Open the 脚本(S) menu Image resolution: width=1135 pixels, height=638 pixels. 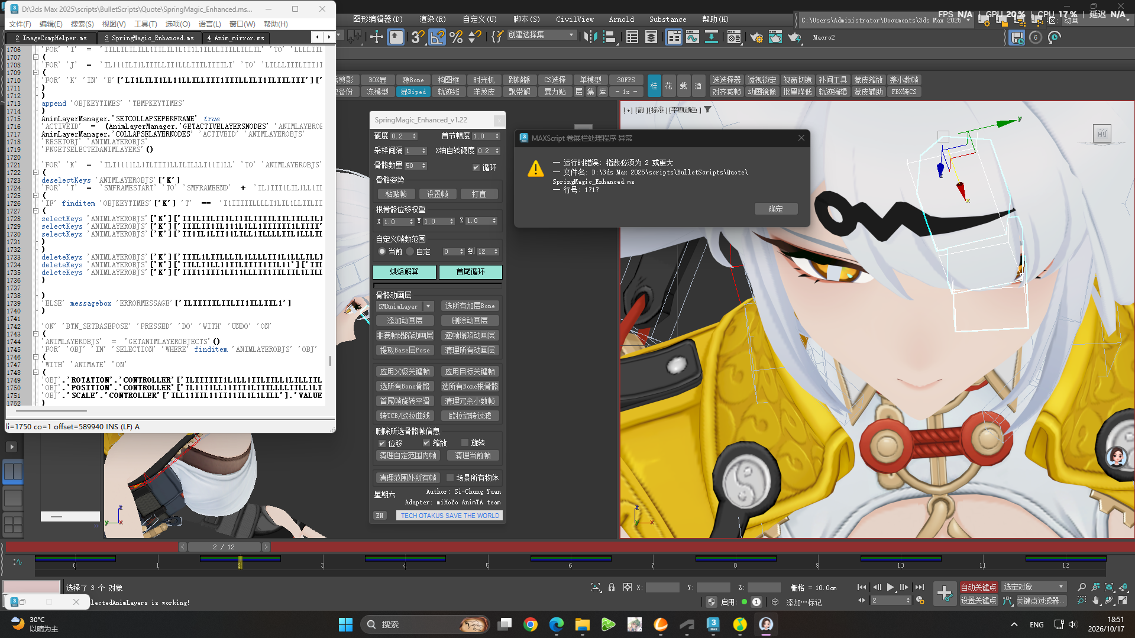point(526,20)
